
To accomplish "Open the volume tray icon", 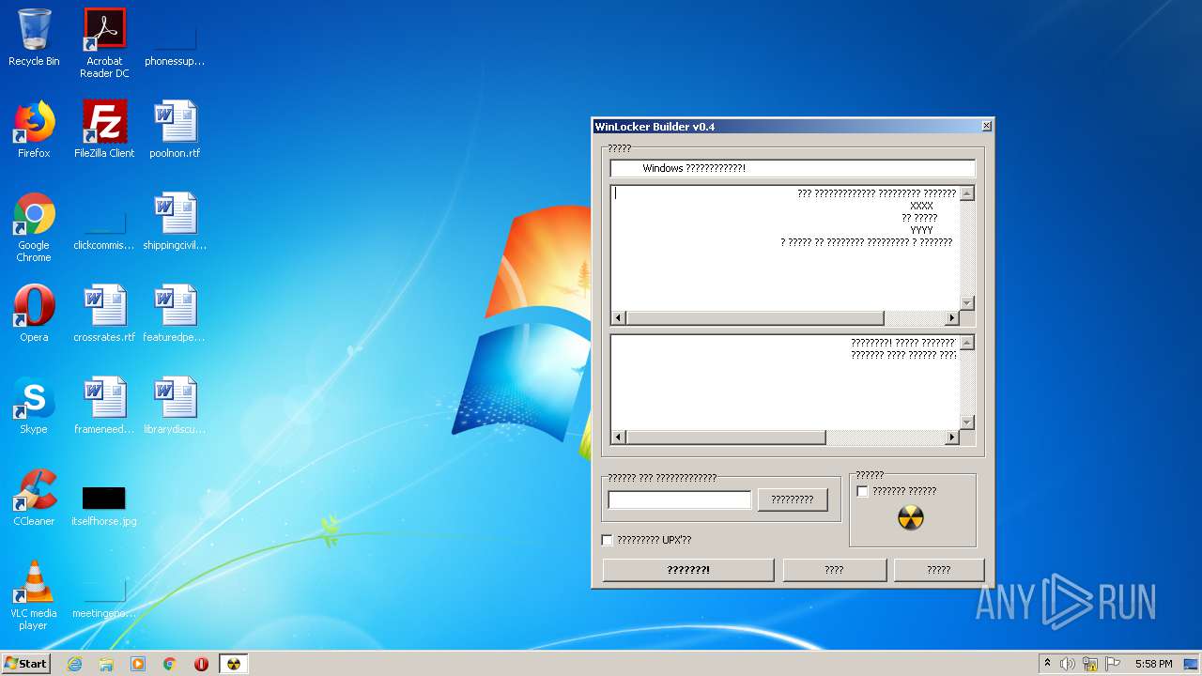I will 1068,664.
